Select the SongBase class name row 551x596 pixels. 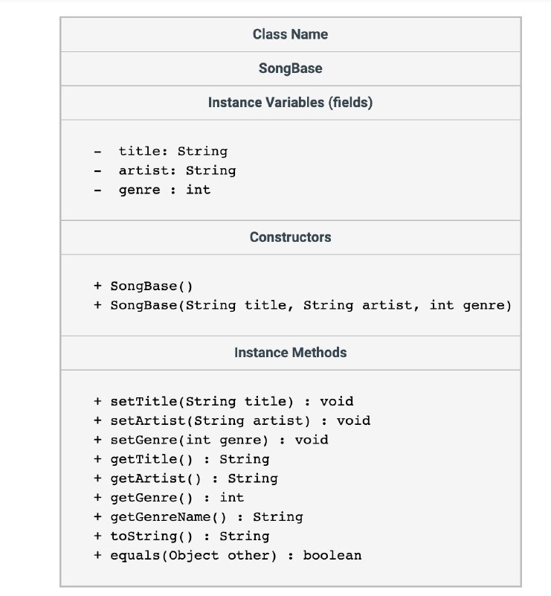pos(290,68)
